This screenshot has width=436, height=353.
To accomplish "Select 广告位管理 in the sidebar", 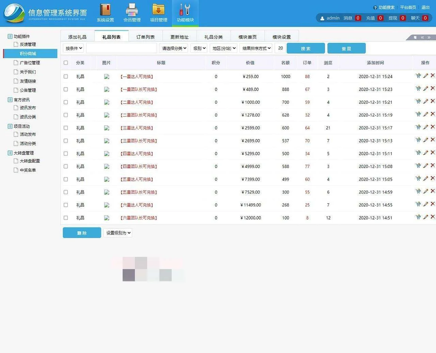I will [x=30, y=63].
